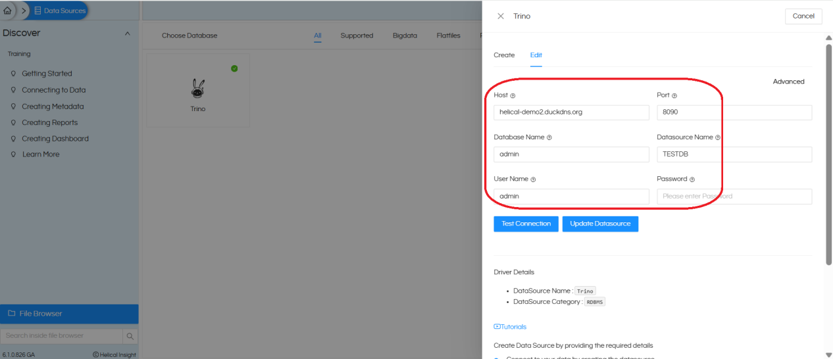Click the Datasource Name input field
This screenshot has width=833, height=359.
point(734,155)
